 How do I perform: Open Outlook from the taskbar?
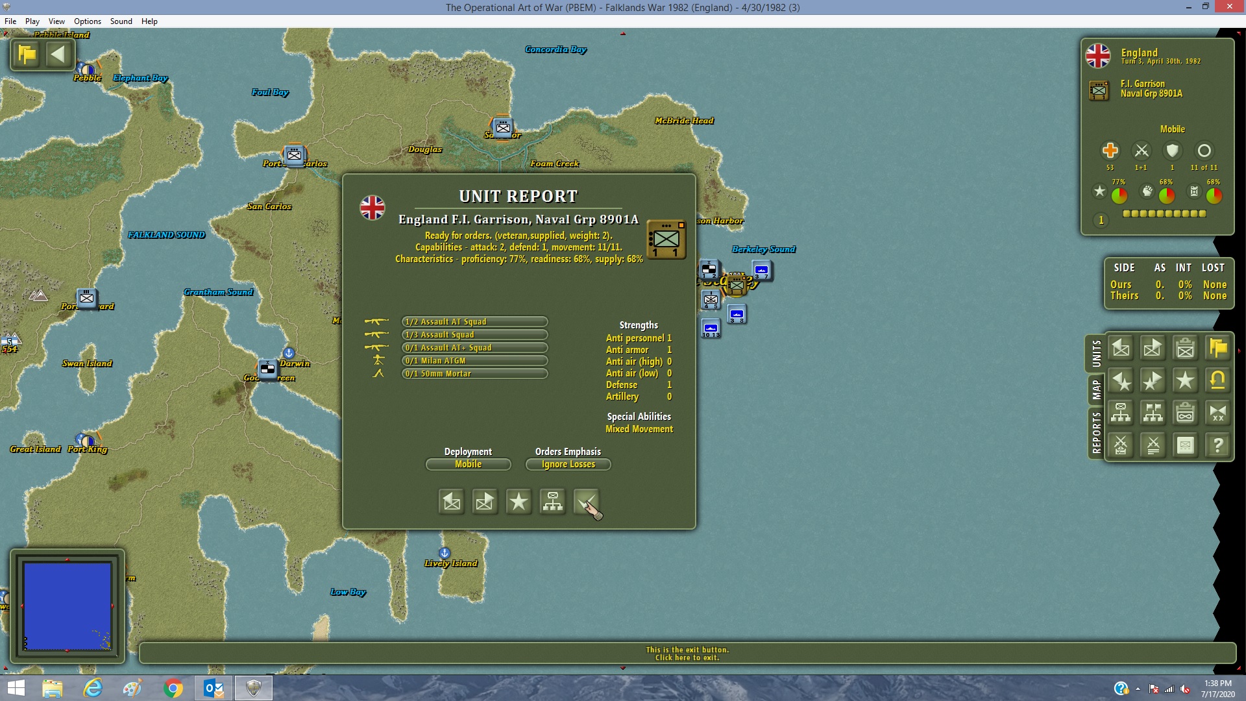point(214,688)
